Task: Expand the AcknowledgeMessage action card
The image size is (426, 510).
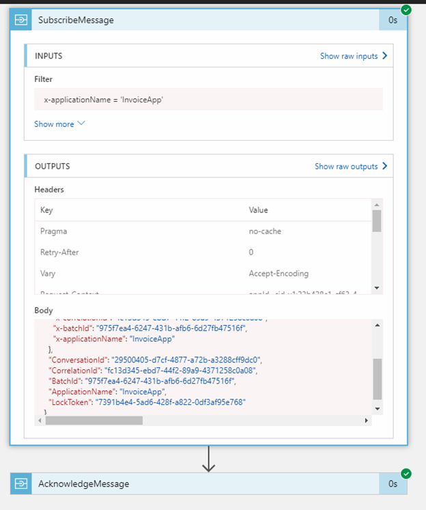Action: 205,483
